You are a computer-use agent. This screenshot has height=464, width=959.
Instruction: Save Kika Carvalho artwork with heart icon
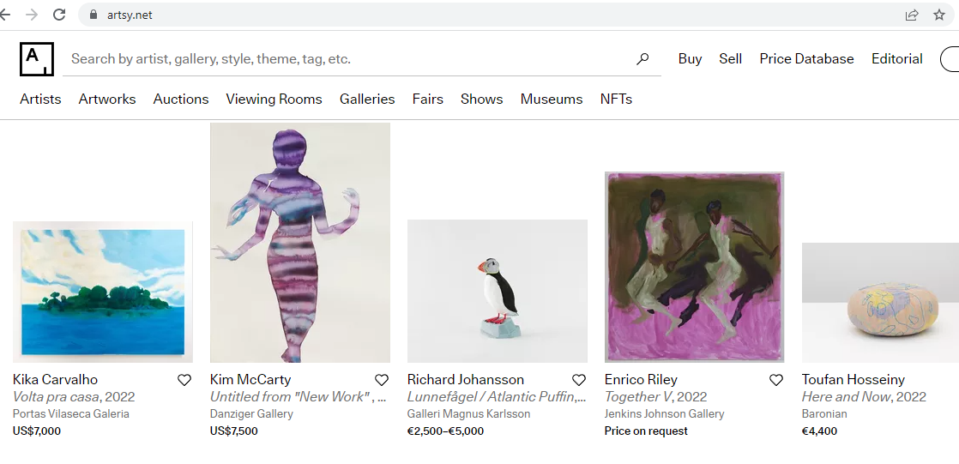[x=184, y=380]
